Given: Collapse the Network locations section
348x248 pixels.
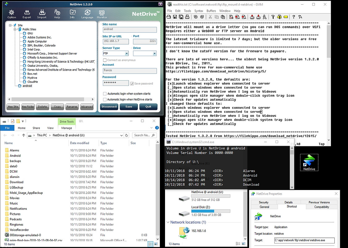Looking at the screenshot, I should pos(168,222).
